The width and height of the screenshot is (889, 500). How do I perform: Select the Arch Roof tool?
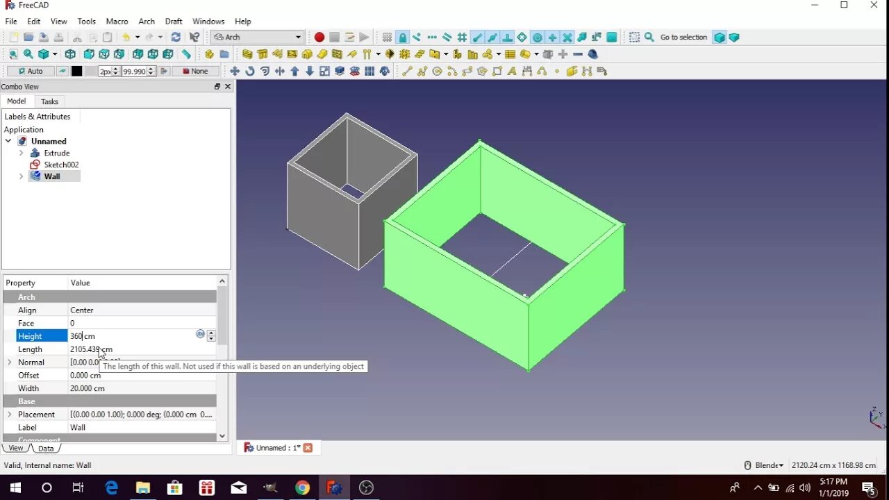pyautogui.click(x=352, y=54)
